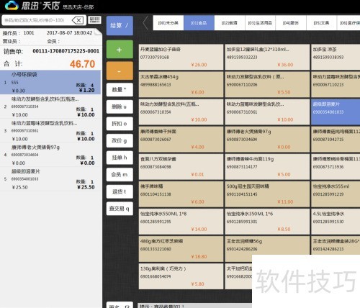Add 康师傅老火煲猪骨97g product card
The width and height of the screenshot is (360, 308).
(x=267, y=139)
